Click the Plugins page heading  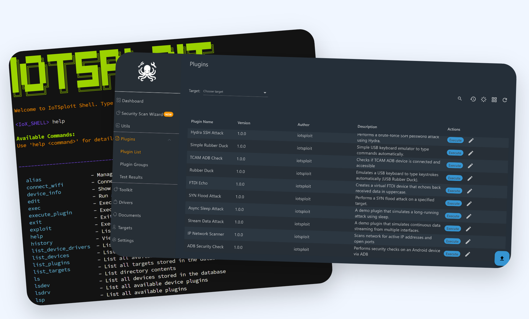click(x=199, y=64)
